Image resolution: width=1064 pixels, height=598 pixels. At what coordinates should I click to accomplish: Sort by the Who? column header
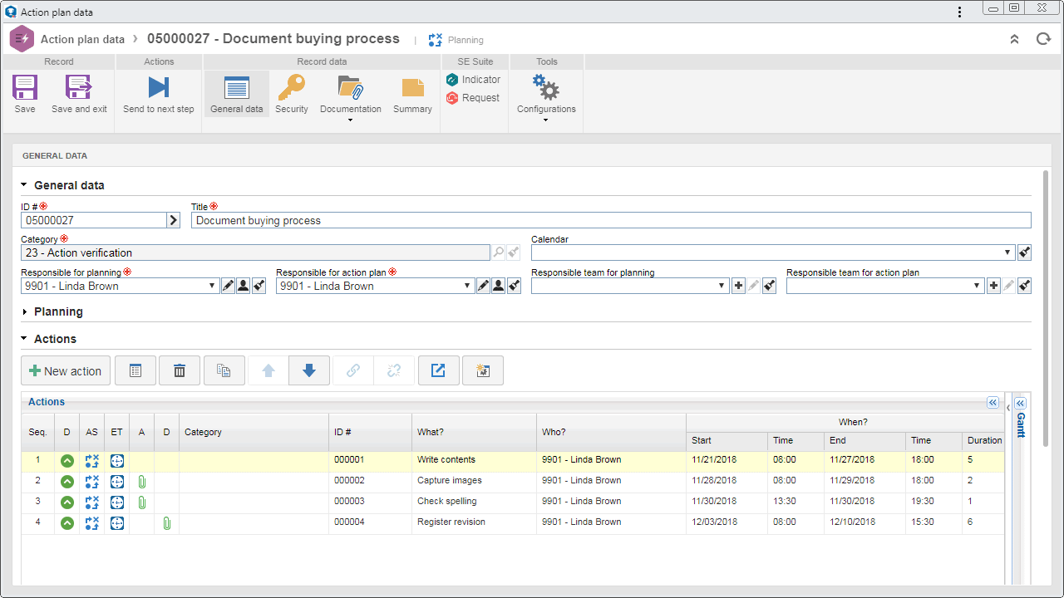coord(611,432)
